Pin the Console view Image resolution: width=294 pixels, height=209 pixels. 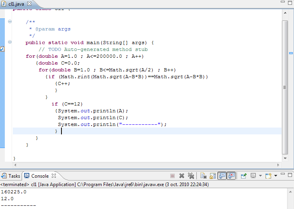243,176
